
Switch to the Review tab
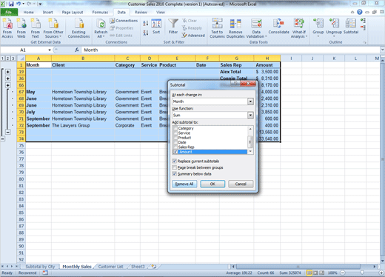tap(141, 12)
